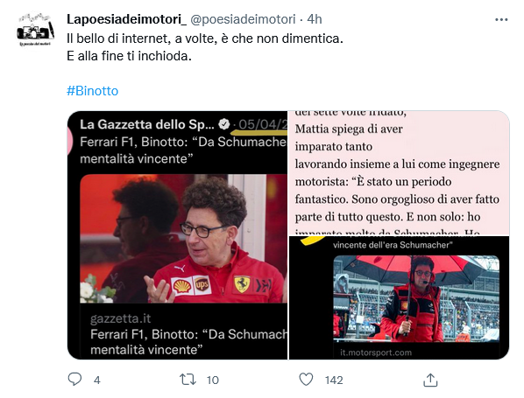Retweet this post using the arrows icon
The image size is (524, 398).
point(188,380)
